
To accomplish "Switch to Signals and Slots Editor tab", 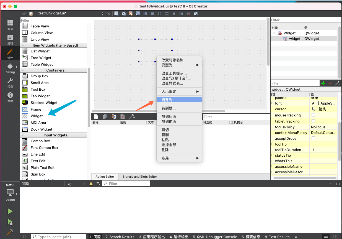I will point(140,177).
